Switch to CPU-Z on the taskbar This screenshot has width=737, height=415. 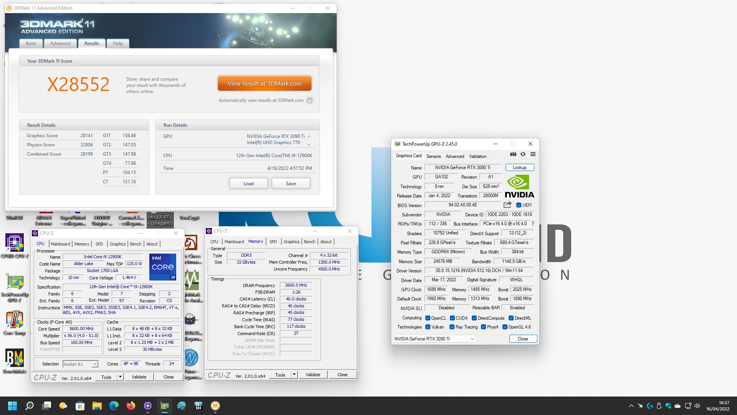(148, 406)
